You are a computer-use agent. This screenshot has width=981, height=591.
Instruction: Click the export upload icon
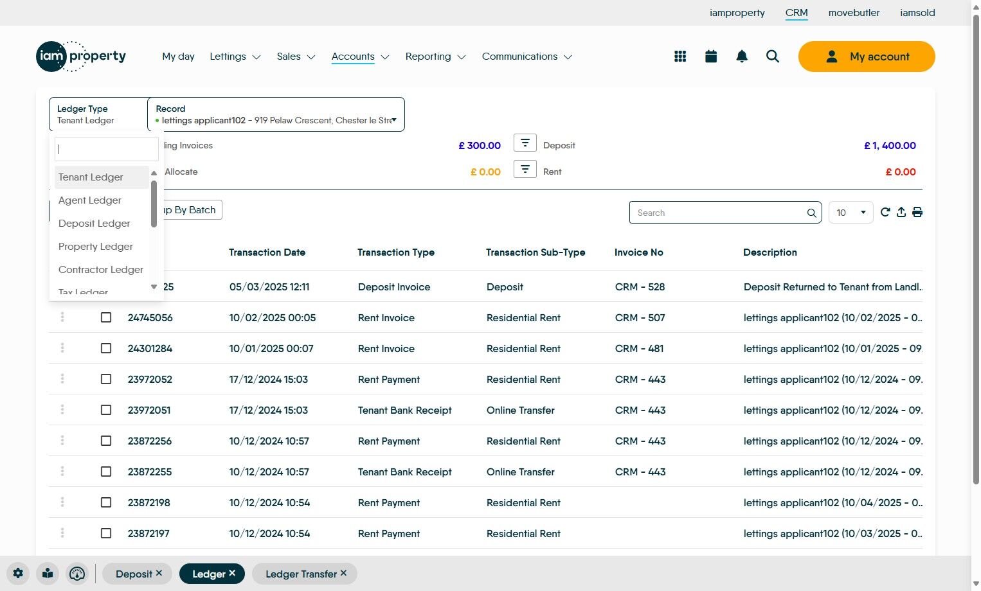pyautogui.click(x=901, y=212)
